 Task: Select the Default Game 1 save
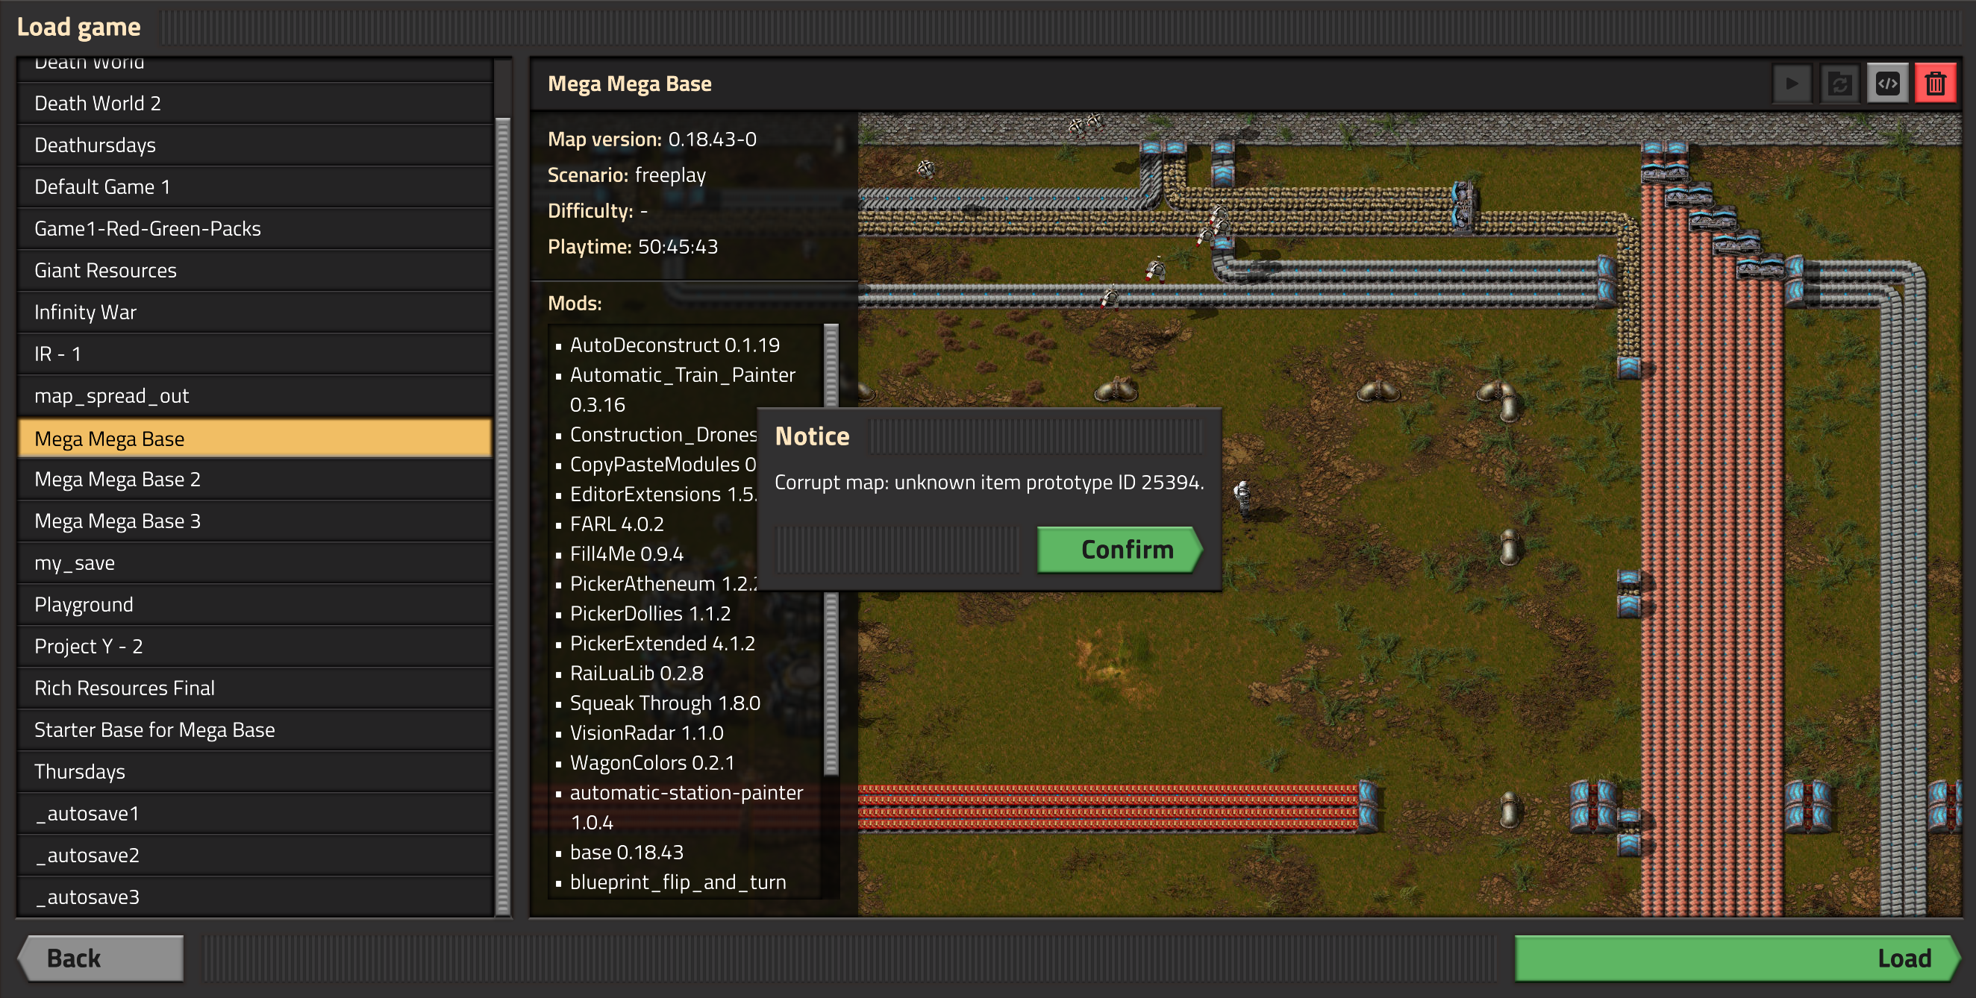254,187
